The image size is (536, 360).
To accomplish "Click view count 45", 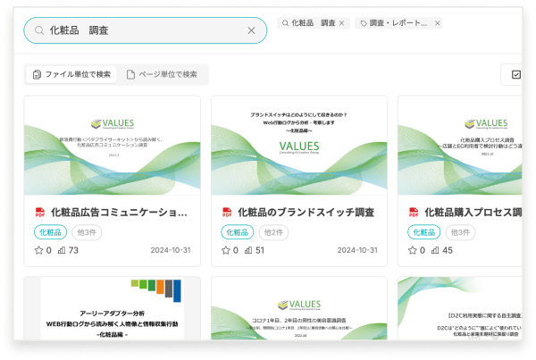I will [x=448, y=250].
